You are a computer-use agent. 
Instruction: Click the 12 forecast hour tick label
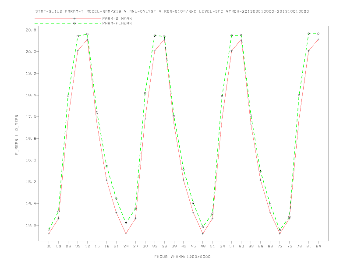pos(88,246)
